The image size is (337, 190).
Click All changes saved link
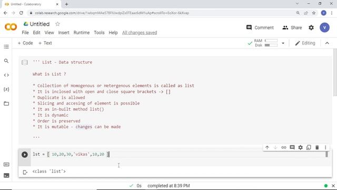pyautogui.click(x=140, y=33)
